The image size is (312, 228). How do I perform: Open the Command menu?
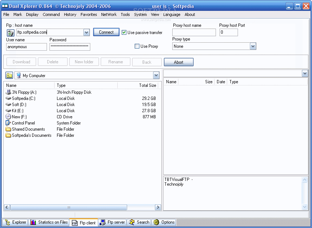51,14
